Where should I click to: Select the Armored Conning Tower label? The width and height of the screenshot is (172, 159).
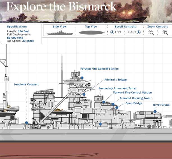[136, 98]
